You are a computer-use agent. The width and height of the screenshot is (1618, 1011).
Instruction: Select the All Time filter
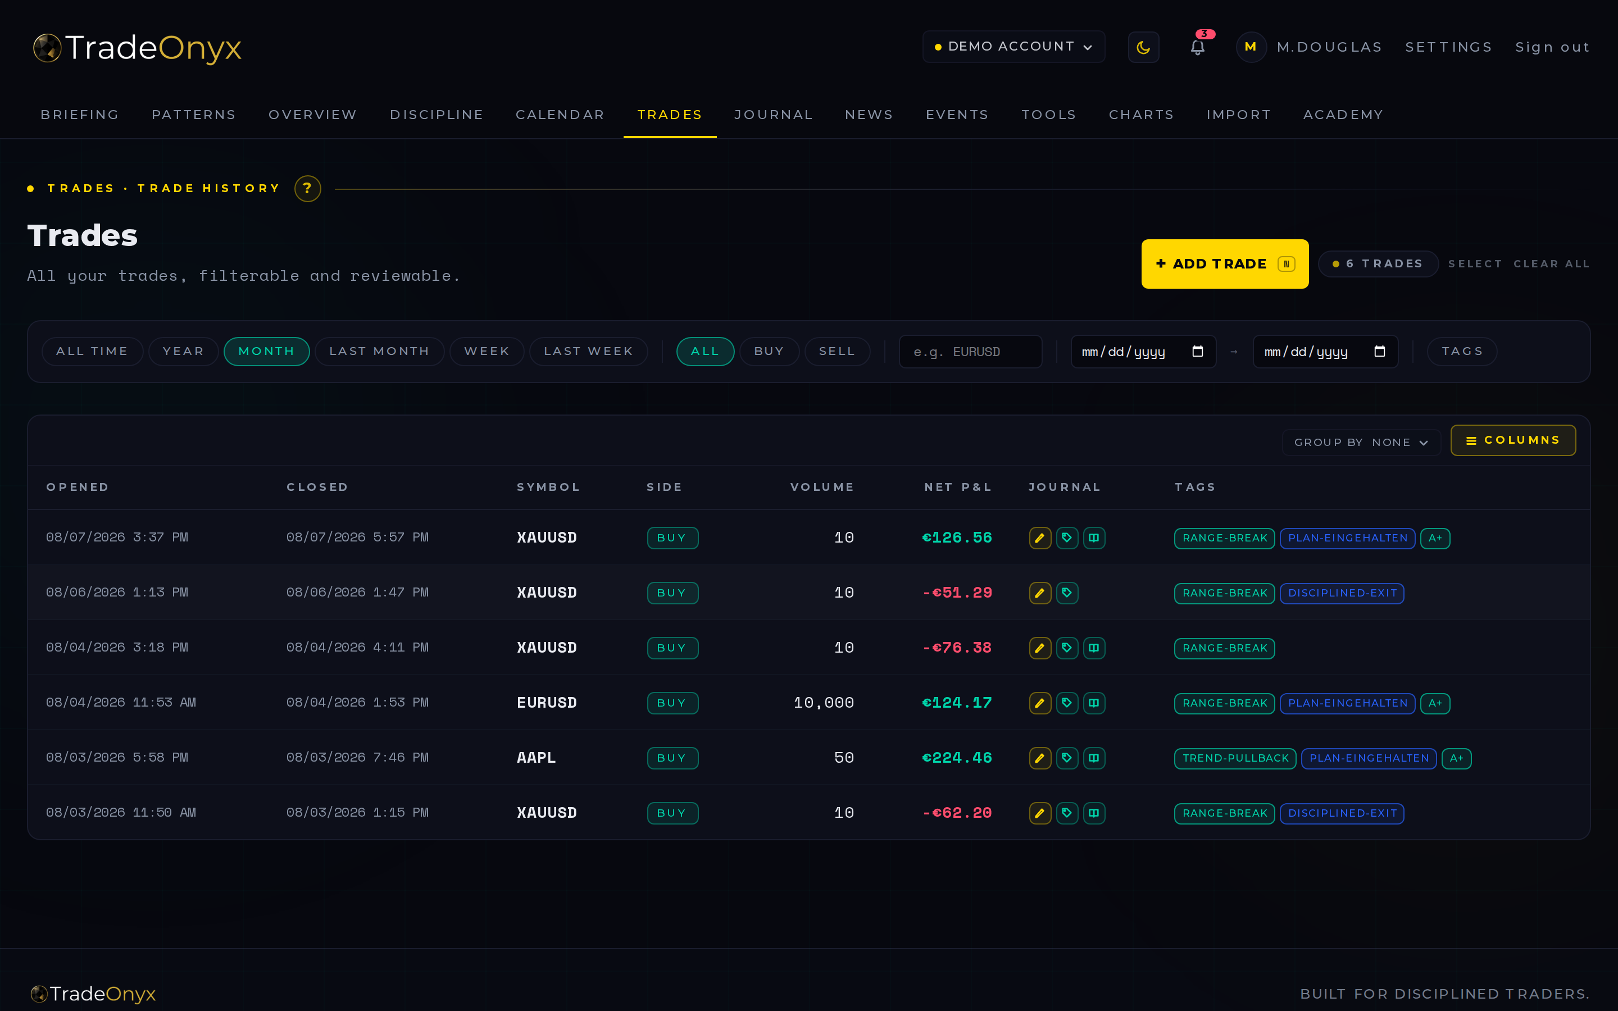pyautogui.click(x=92, y=352)
